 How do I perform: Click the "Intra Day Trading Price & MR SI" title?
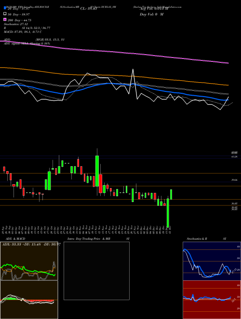click(x=98, y=239)
